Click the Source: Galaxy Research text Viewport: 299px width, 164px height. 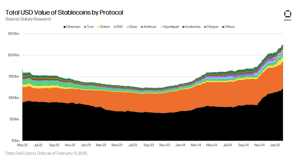[x=28, y=19]
